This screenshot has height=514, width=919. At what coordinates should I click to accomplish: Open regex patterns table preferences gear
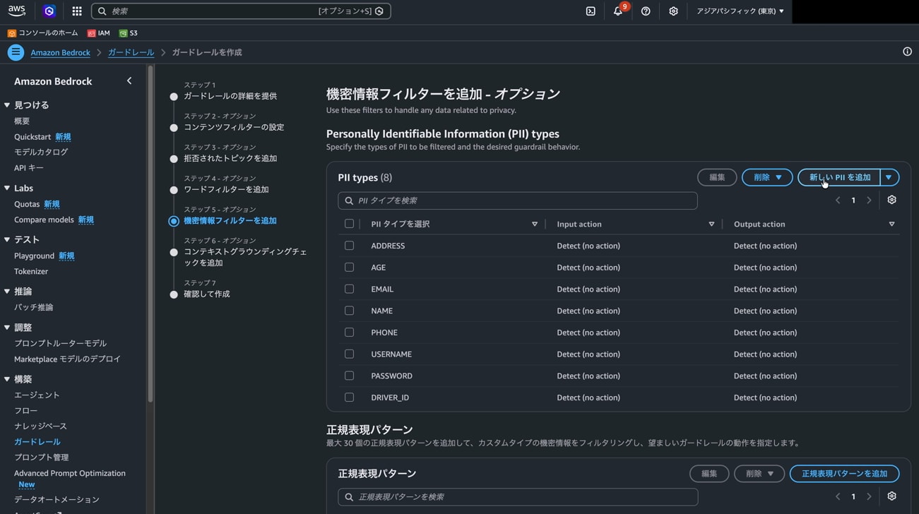(891, 496)
